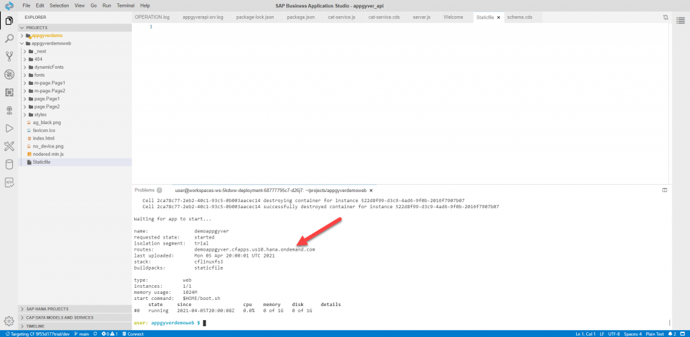This screenshot has width=690, height=337.
Task: Click errors and warnings count in status bar
Action: coord(110,334)
